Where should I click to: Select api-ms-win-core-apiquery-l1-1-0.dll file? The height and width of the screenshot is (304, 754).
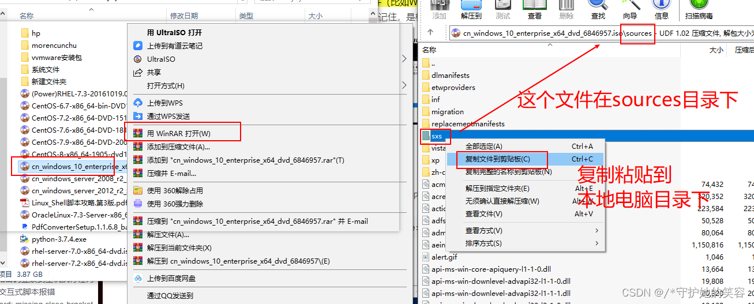click(x=491, y=269)
